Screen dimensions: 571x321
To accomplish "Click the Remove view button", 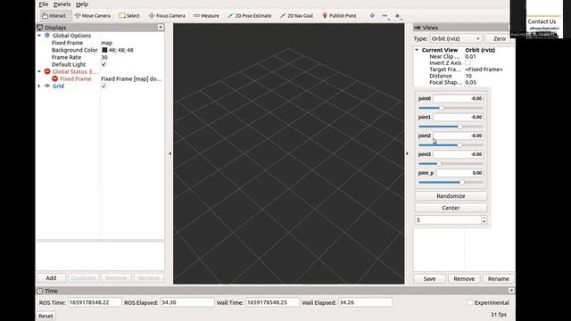I will pyautogui.click(x=464, y=279).
